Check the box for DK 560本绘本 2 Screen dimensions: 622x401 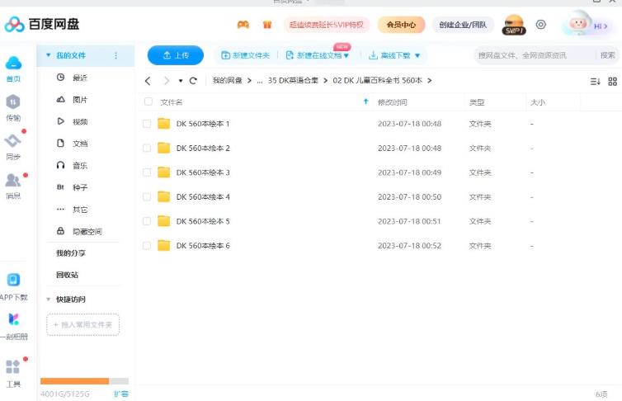[x=147, y=148]
